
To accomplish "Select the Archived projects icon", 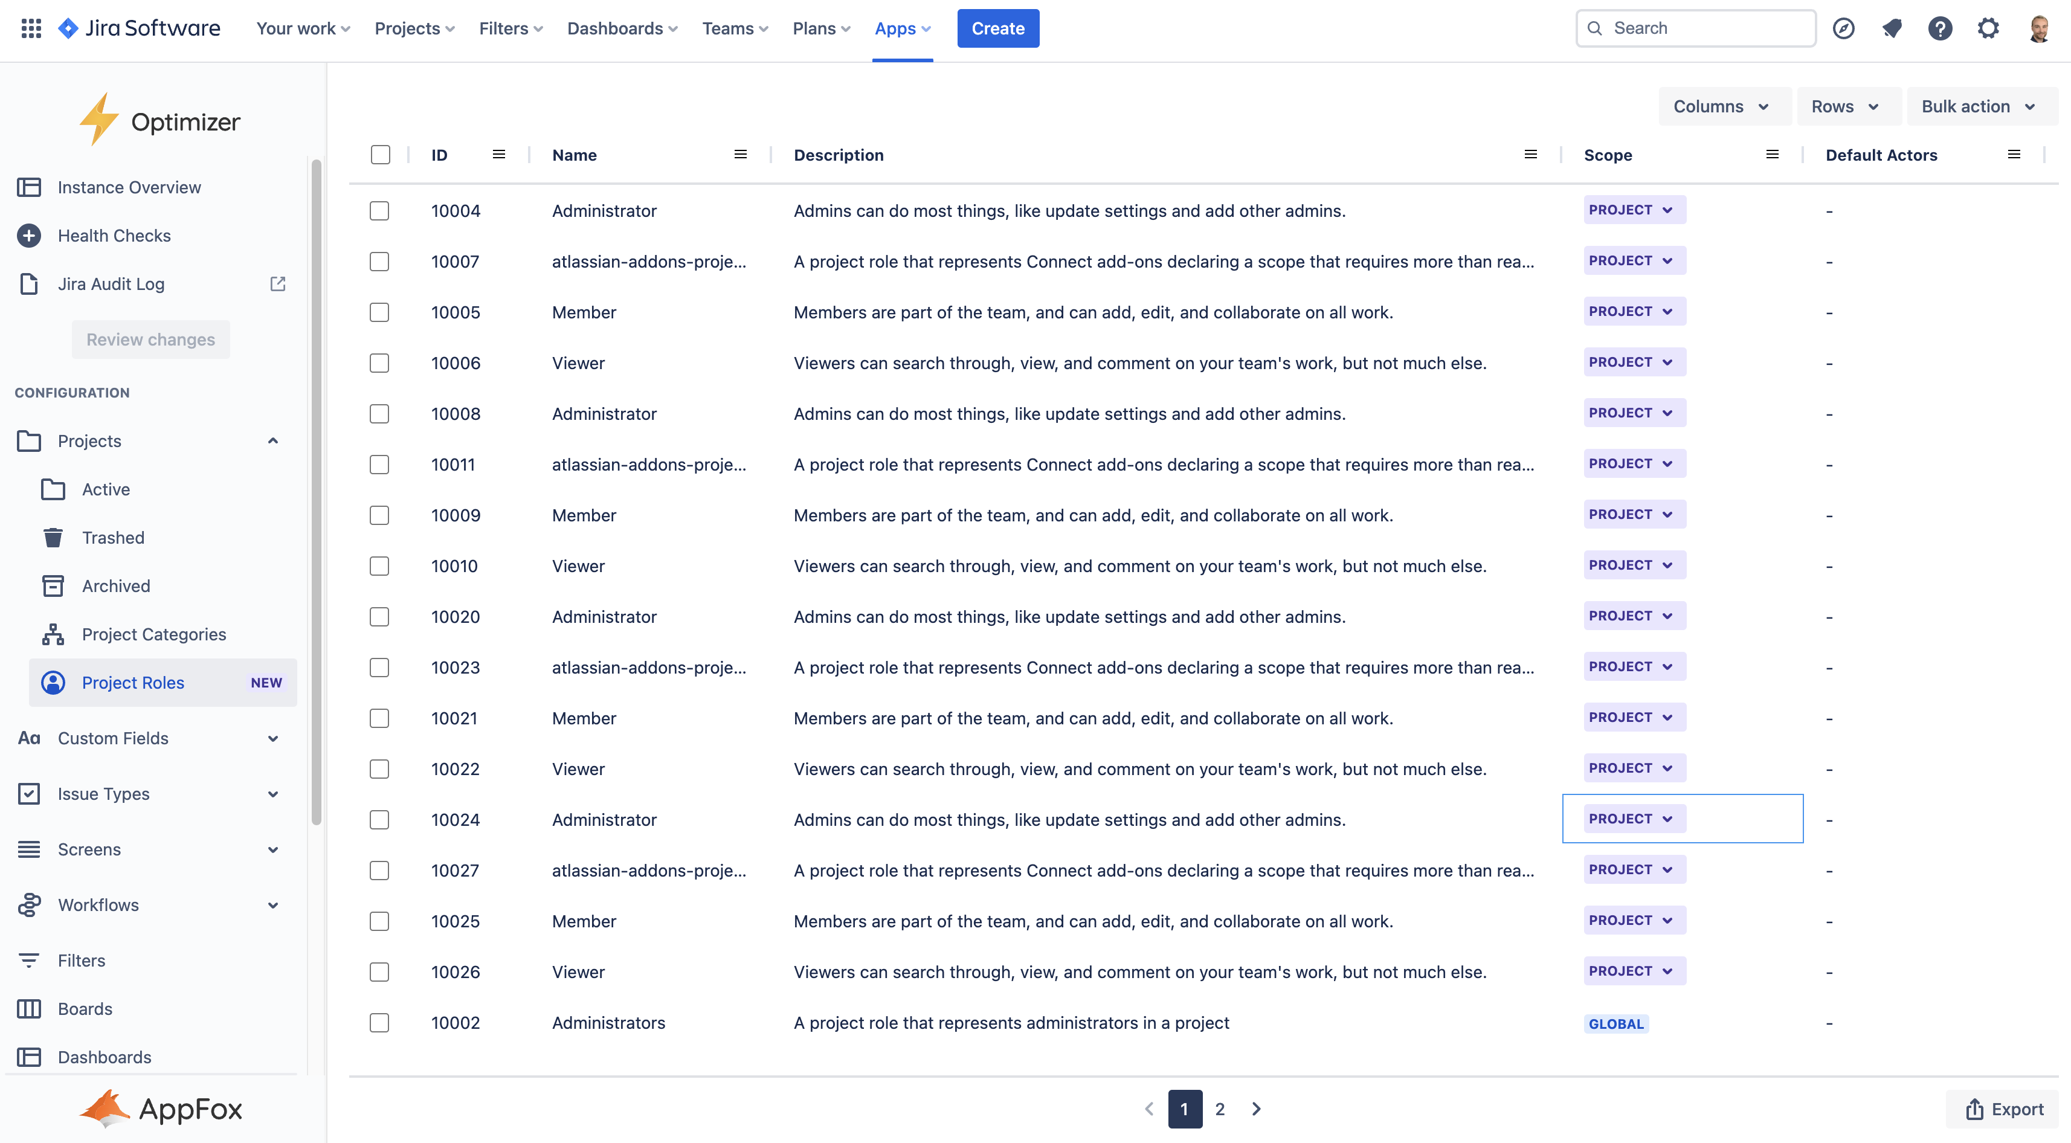I will pyautogui.click(x=53, y=585).
